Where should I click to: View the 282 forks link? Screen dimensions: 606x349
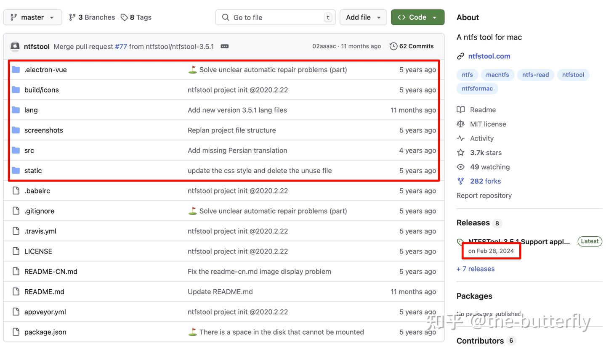(x=485, y=181)
